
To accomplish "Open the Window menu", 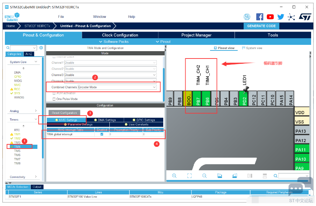I will click(x=100, y=16).
